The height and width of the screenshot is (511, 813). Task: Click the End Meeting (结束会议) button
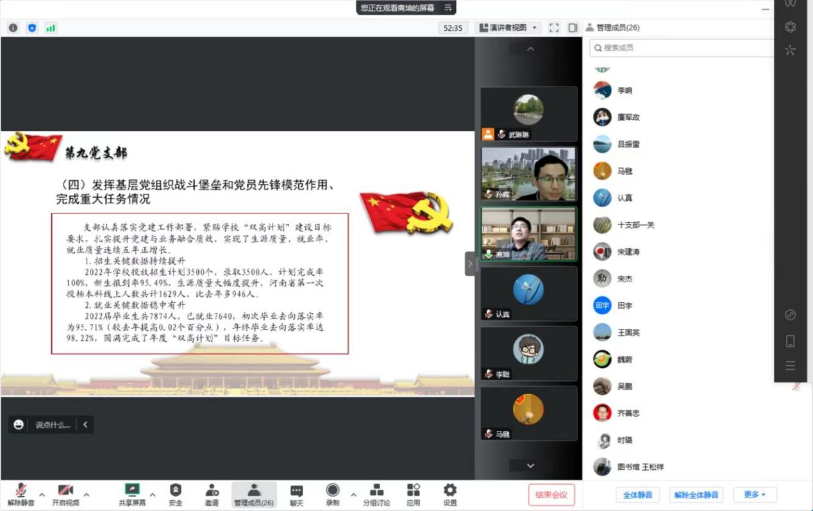[551, 495]
